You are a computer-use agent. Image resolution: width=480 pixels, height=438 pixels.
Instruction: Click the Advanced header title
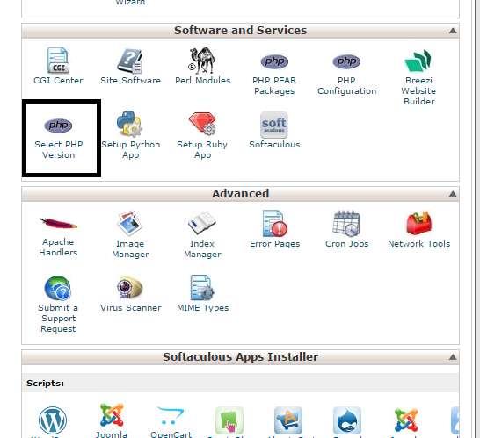240,194
